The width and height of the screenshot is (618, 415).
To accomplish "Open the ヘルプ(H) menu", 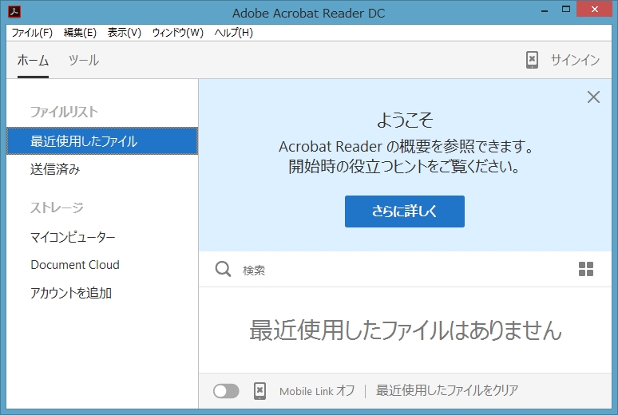I will click(233, 32).
